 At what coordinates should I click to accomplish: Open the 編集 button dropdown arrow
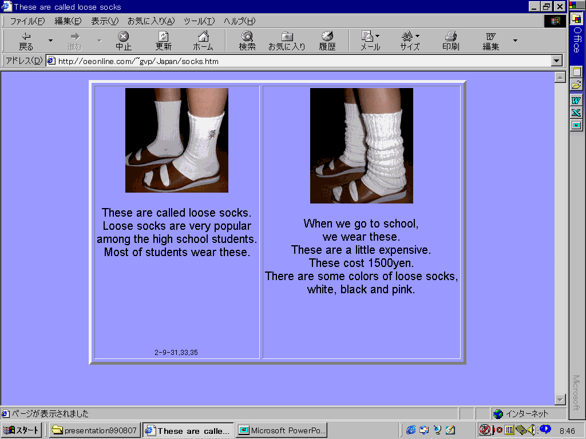click(516, 41)
